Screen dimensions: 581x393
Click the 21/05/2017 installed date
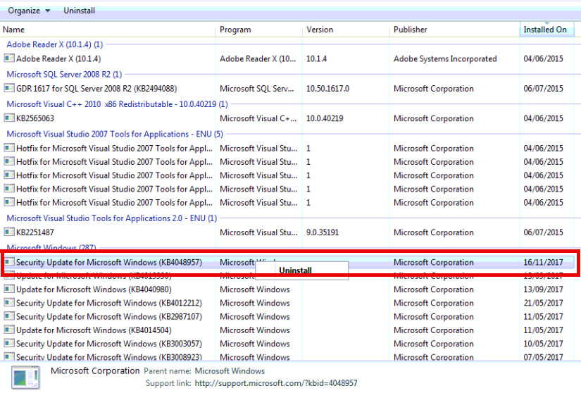coord(543,304)
